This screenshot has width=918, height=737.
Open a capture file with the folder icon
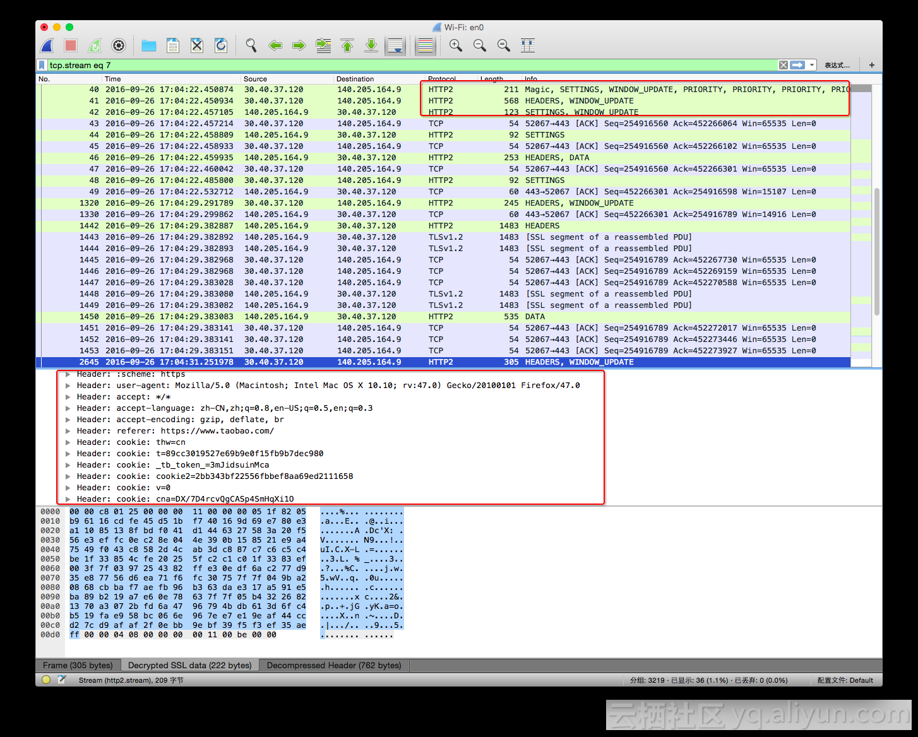point(149,45)
